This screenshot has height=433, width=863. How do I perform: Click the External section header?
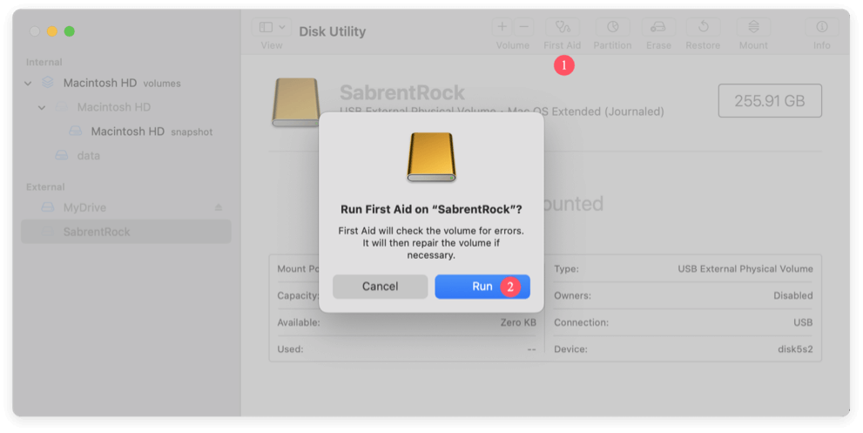(x=45, y=187)
